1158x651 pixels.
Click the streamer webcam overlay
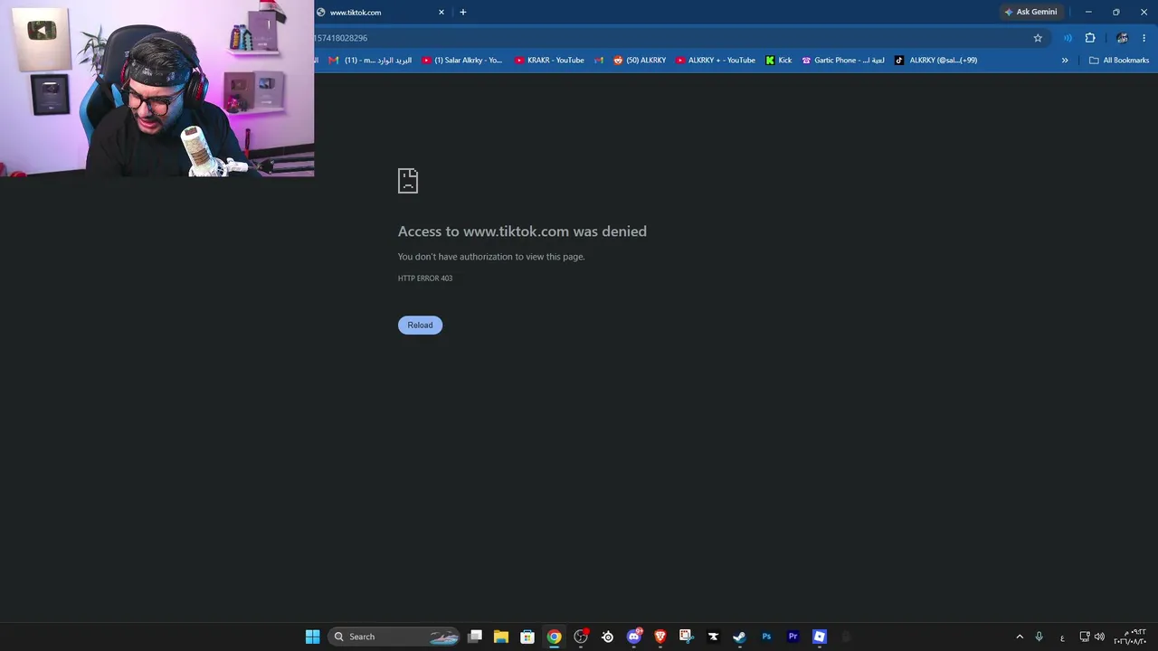(x=157, y=88)
